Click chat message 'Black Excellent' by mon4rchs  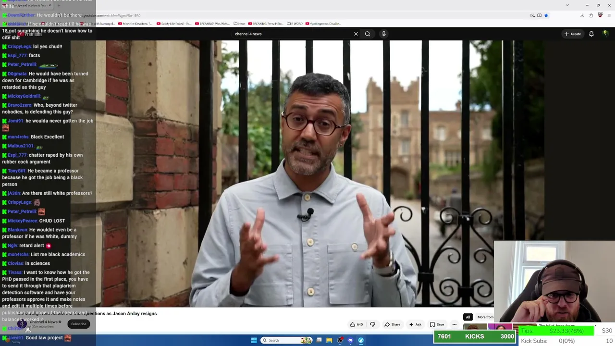tap(47, 137)
